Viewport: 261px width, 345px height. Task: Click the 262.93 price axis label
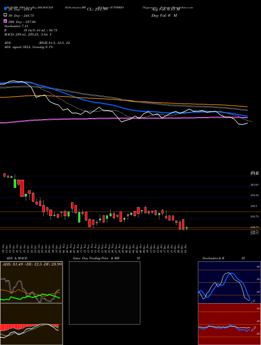[254, 185]
